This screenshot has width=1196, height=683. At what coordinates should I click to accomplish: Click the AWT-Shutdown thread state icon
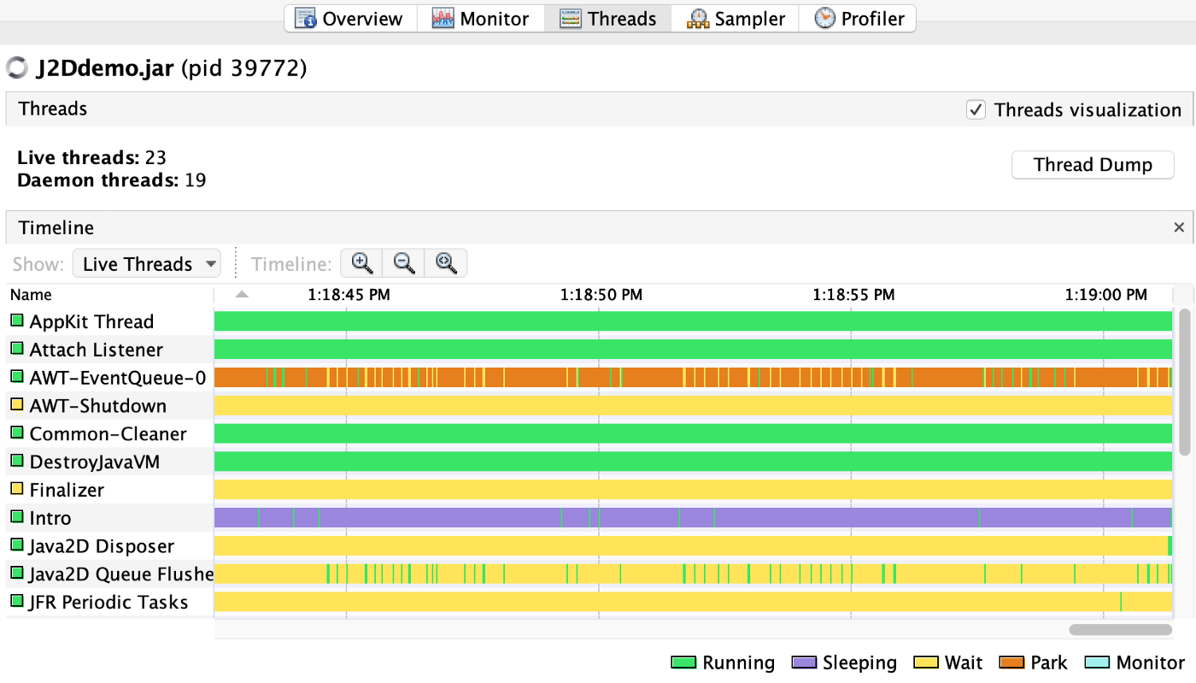click(16, 405)
